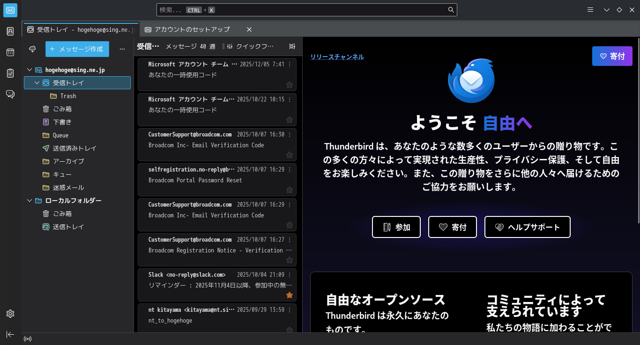This screenshot has height=345, width=640.
Task: Collapse the ローカルフォルダー chevron
Action: point(30,201)
